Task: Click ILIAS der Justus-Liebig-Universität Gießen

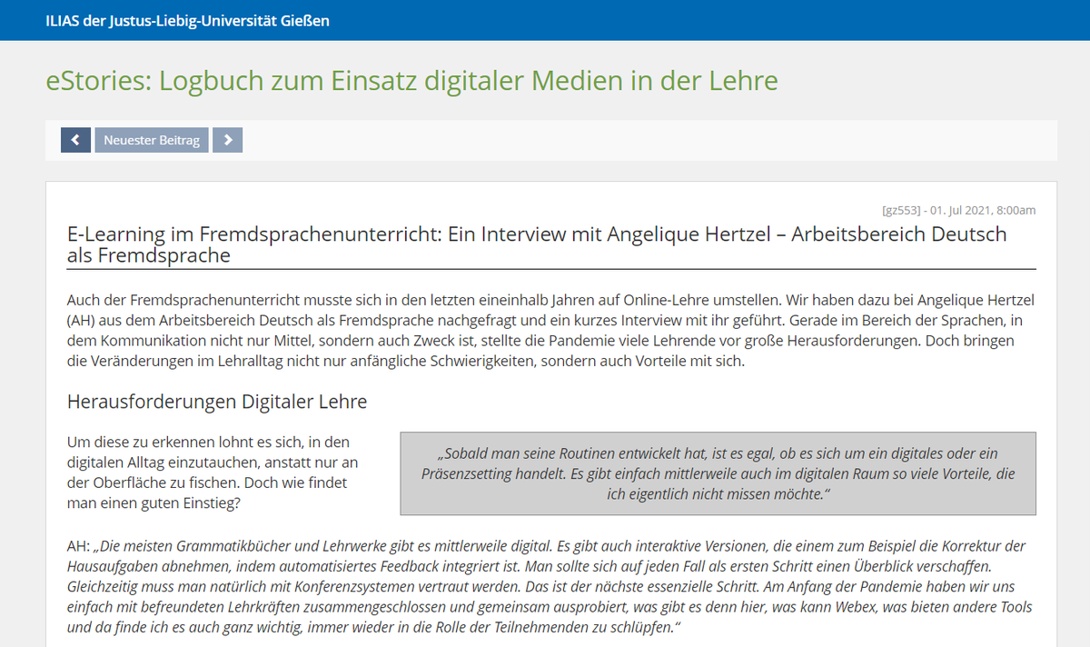Action: (x=186, y=20)
